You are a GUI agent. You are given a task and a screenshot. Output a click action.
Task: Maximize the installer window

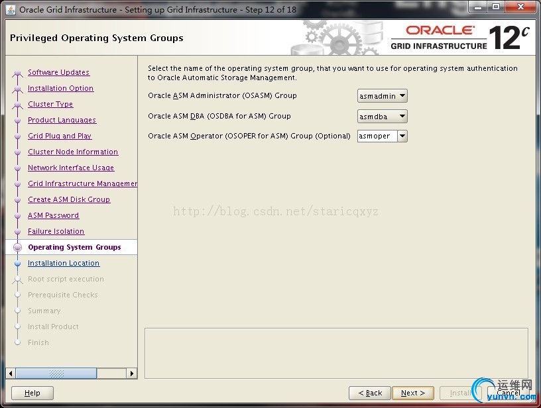[496, 7]
